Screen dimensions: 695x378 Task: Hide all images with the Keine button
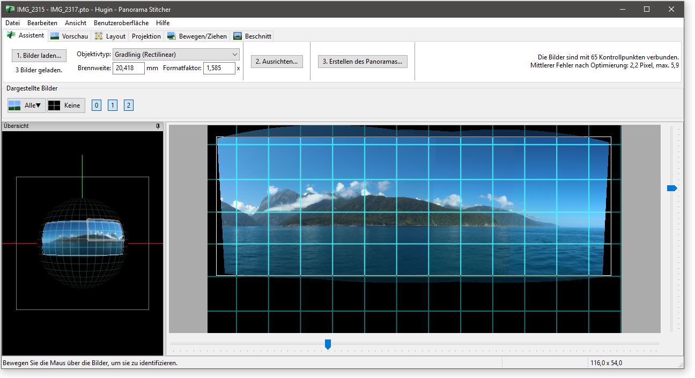66,105
